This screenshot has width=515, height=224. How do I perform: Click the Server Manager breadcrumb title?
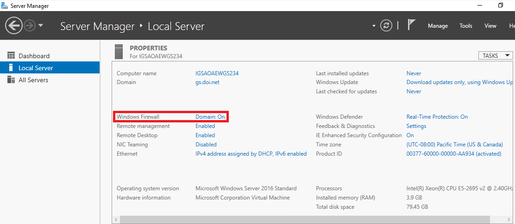point(98,26)
